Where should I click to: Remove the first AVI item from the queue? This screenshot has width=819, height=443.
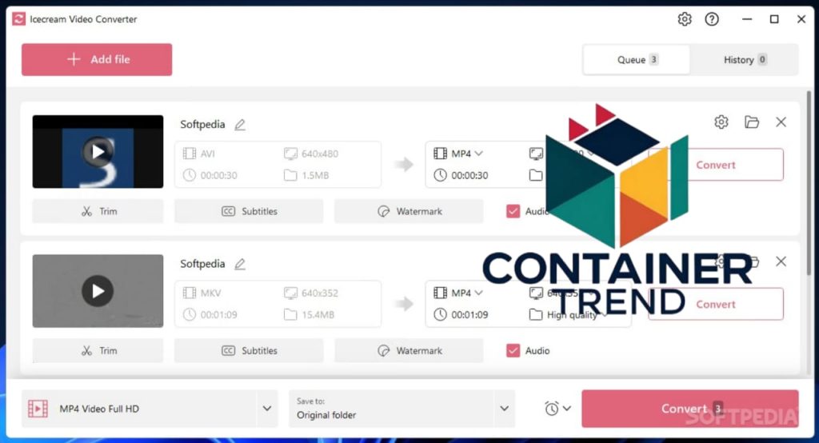pyautogui.click(x=781, y=122)
